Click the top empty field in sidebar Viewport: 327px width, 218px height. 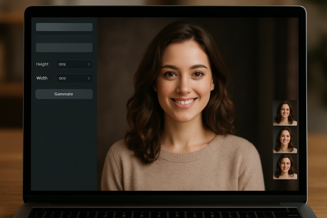click(64, 27)
